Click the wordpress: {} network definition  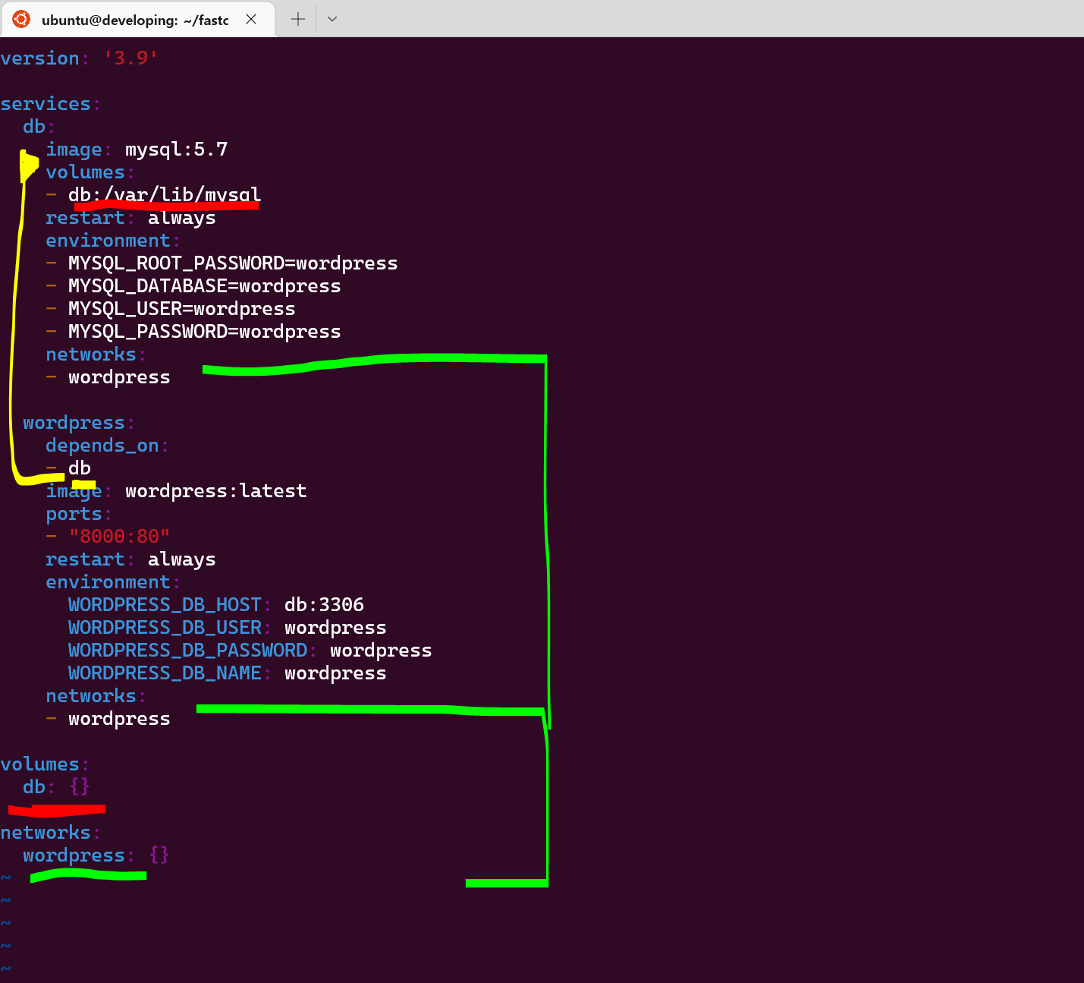[96, 855]
